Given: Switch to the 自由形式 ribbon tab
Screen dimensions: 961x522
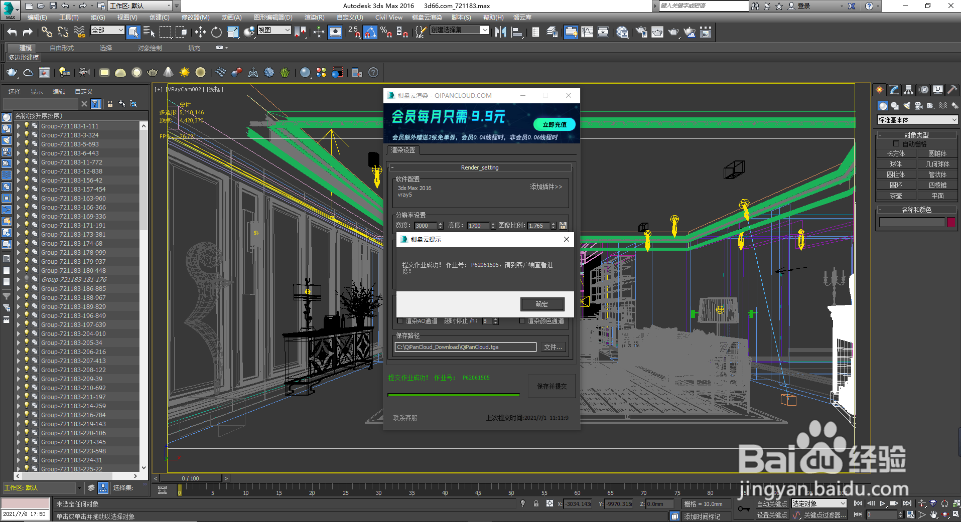Looking at the screenshot, I should tap(62, 48).
